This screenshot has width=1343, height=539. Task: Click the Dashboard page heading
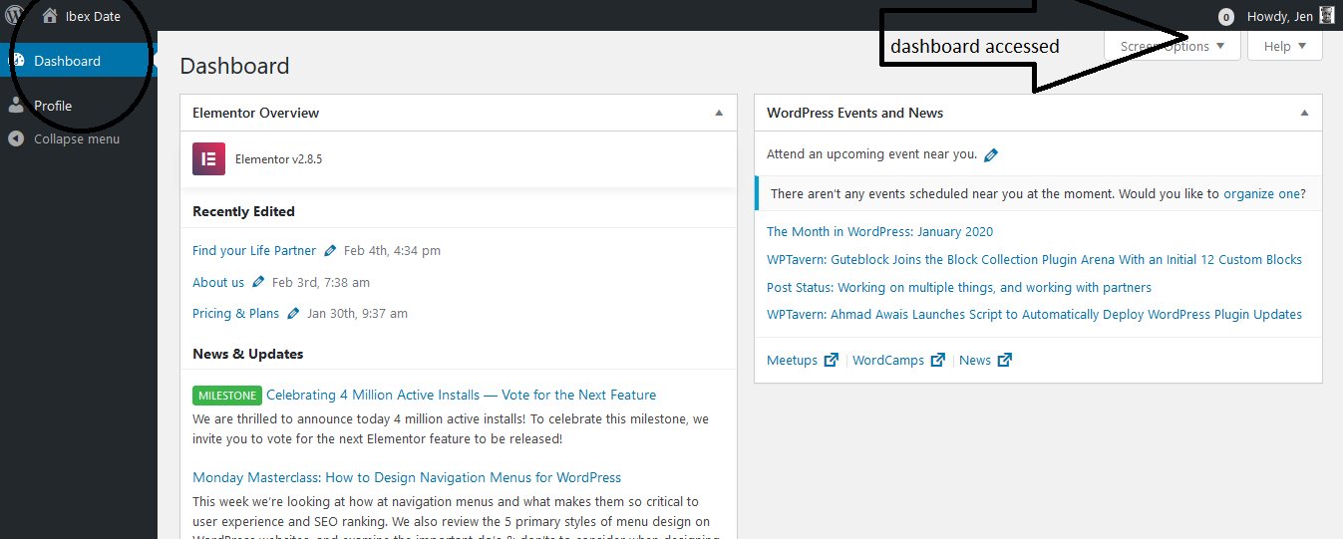(234, 66)
